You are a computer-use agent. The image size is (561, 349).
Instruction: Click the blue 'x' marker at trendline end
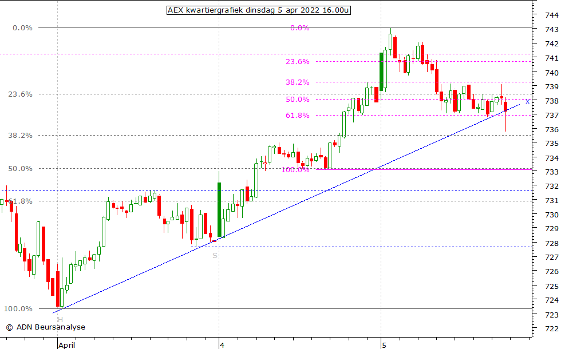527,102
